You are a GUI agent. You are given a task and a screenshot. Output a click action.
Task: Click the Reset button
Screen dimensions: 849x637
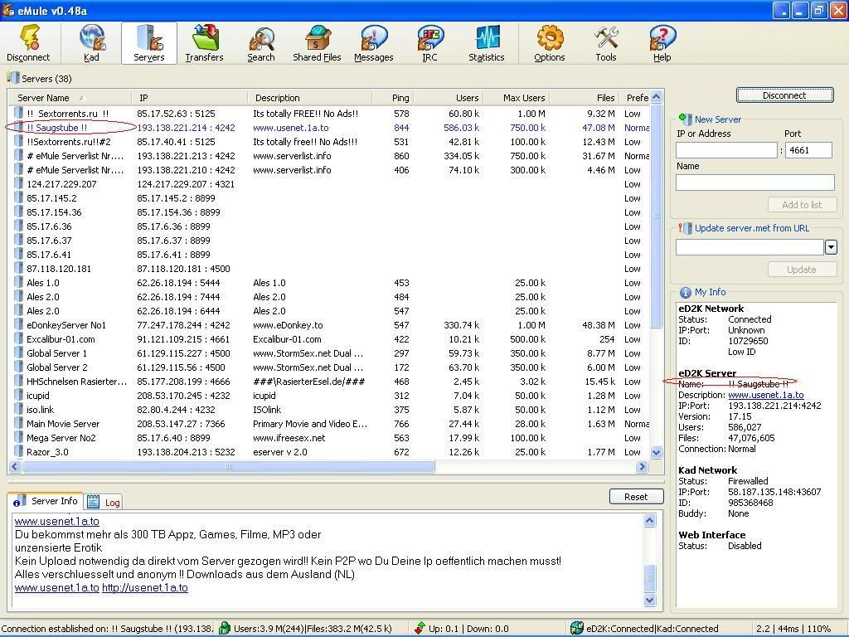point(636,496)
